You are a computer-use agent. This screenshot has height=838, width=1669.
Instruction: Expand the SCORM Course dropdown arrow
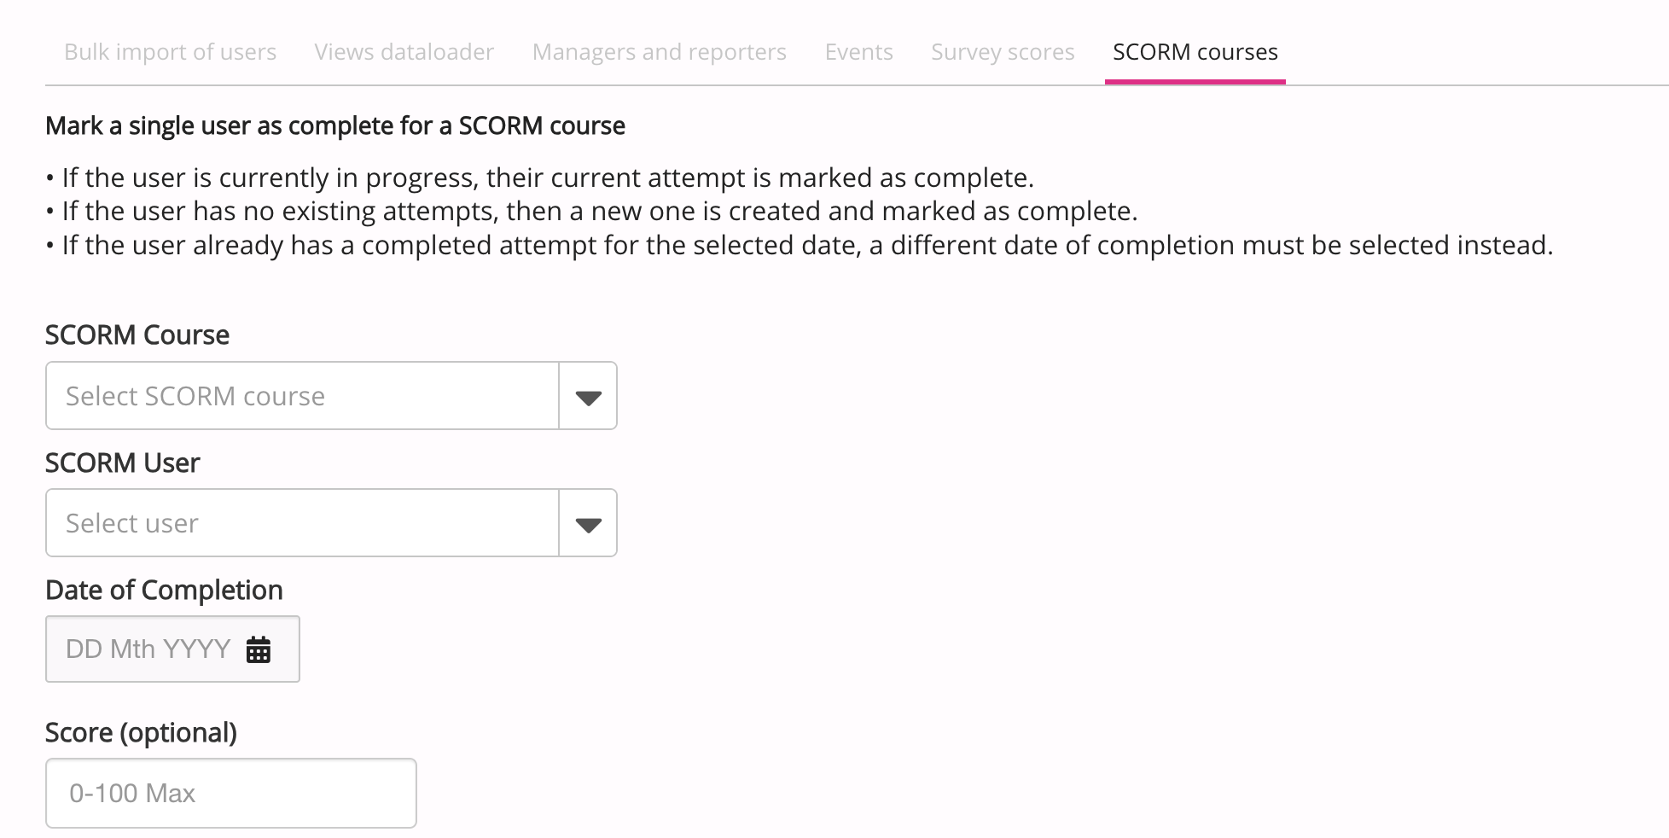[588, 397]
